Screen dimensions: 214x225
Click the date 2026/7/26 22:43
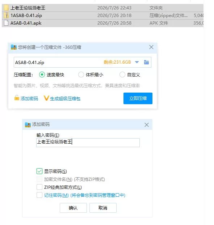click(x=114, y=8)
